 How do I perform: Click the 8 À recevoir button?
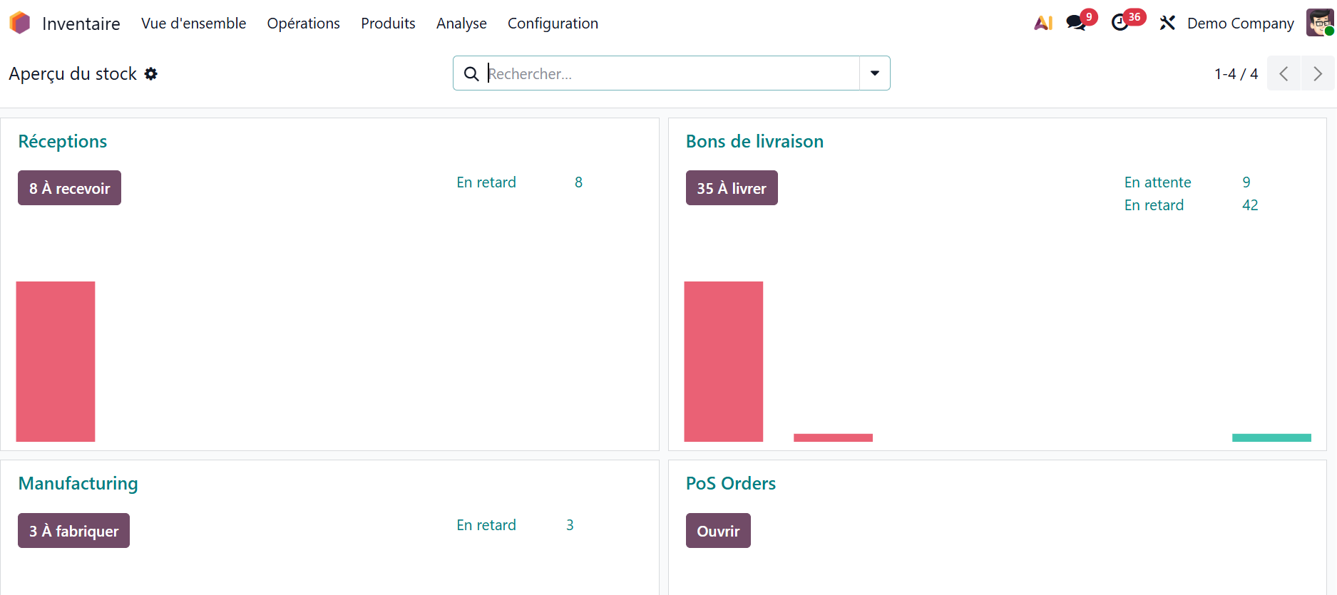(x=69, y=188)
